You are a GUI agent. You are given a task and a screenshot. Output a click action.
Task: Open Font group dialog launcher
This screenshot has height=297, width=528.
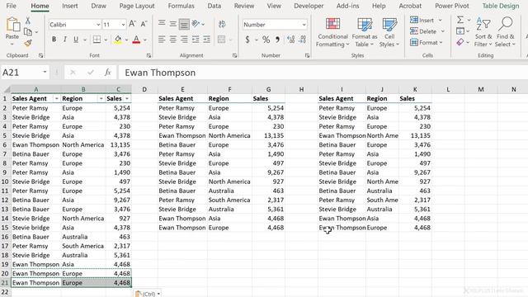148,55
